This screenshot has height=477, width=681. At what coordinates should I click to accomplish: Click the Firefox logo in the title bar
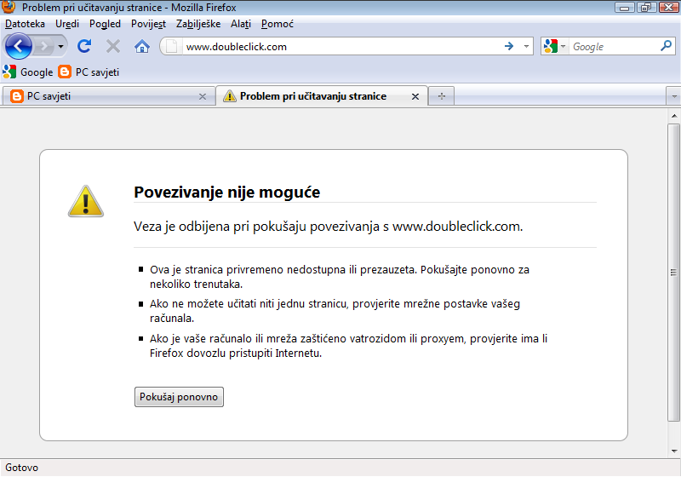tap(9, 7)
